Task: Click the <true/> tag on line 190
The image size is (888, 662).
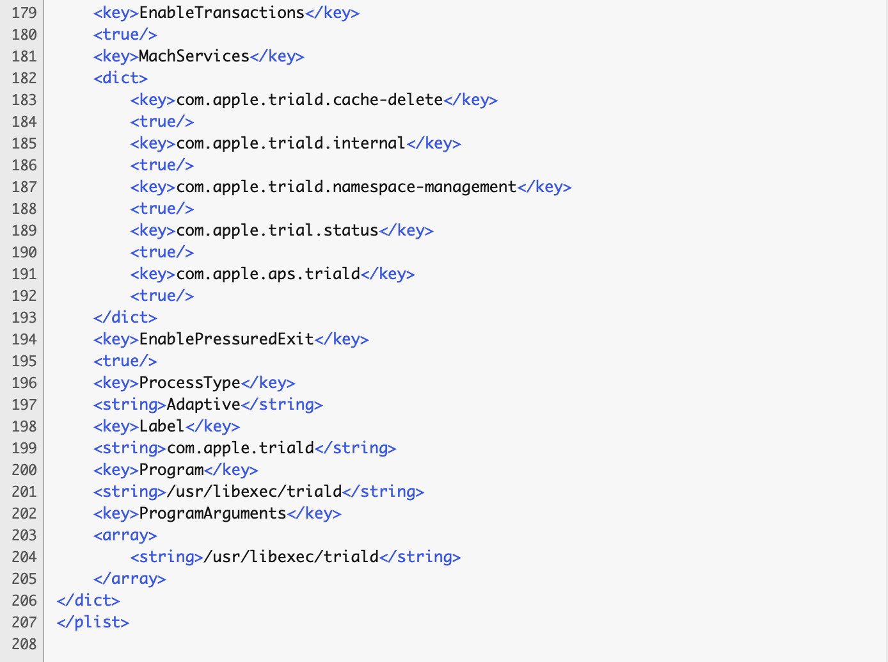Action: (x=163, y=252)
